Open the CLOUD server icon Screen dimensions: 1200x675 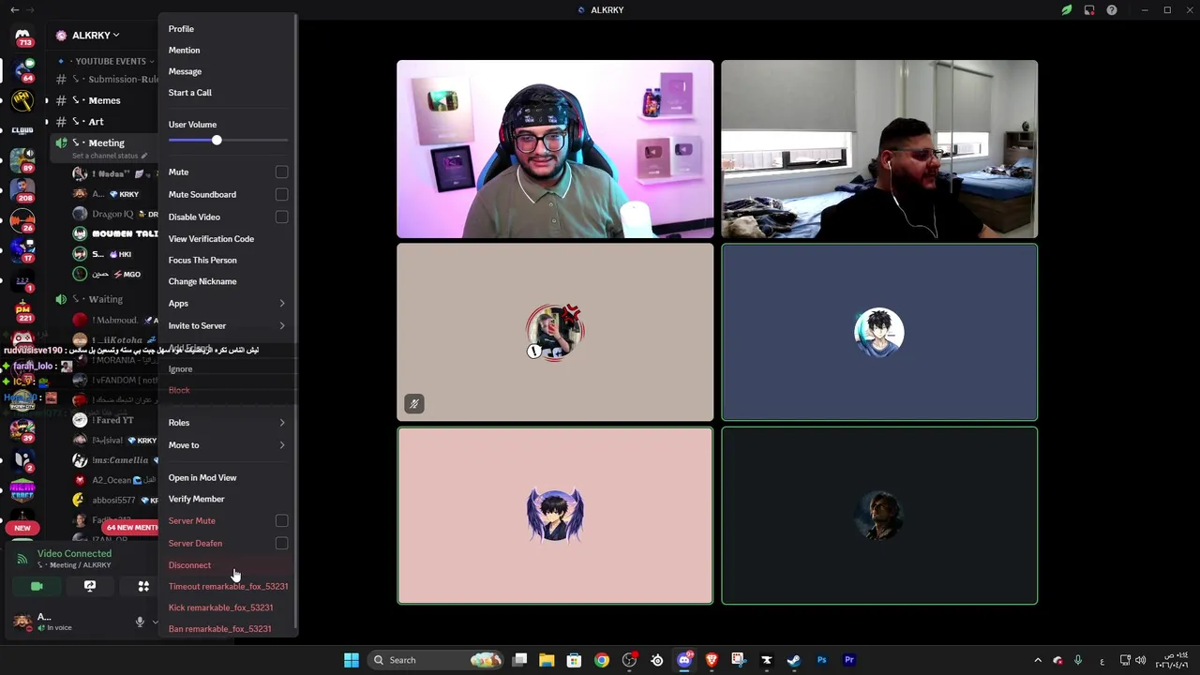click(22, 130)
